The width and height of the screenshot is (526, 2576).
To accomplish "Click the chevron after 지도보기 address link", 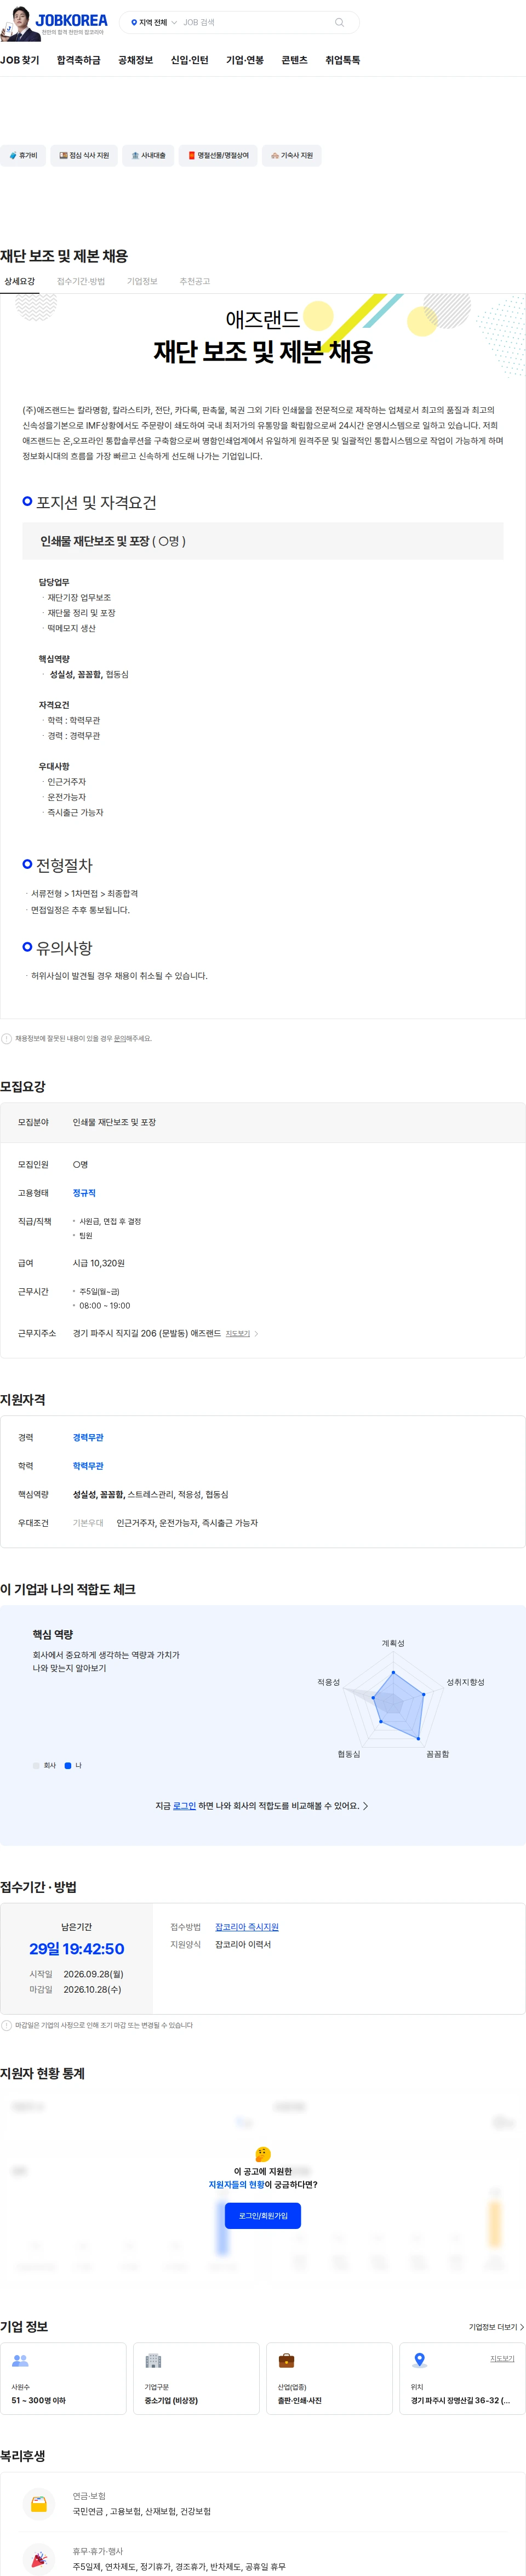I will tap(257, 1334).
